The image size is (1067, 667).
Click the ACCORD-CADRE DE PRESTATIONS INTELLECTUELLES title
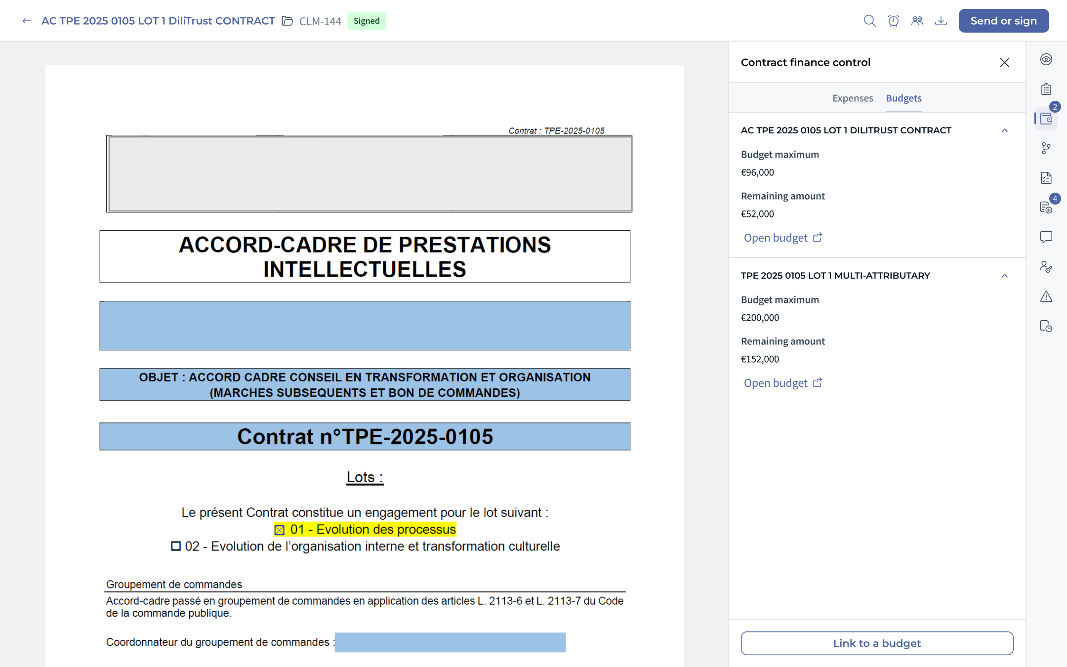point(365,256)
